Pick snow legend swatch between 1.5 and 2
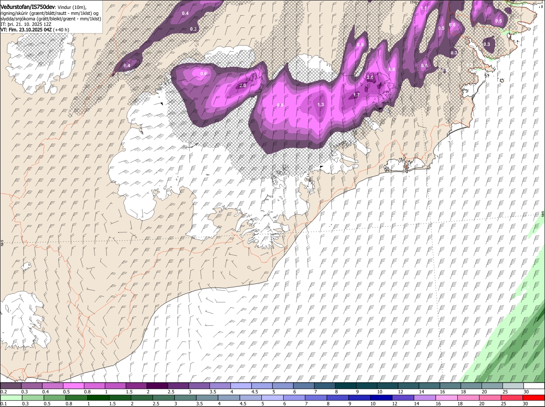 (x=136, y=386)
